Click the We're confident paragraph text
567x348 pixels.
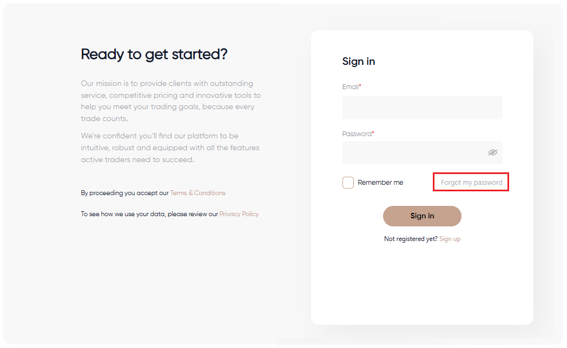coord(170,148)
